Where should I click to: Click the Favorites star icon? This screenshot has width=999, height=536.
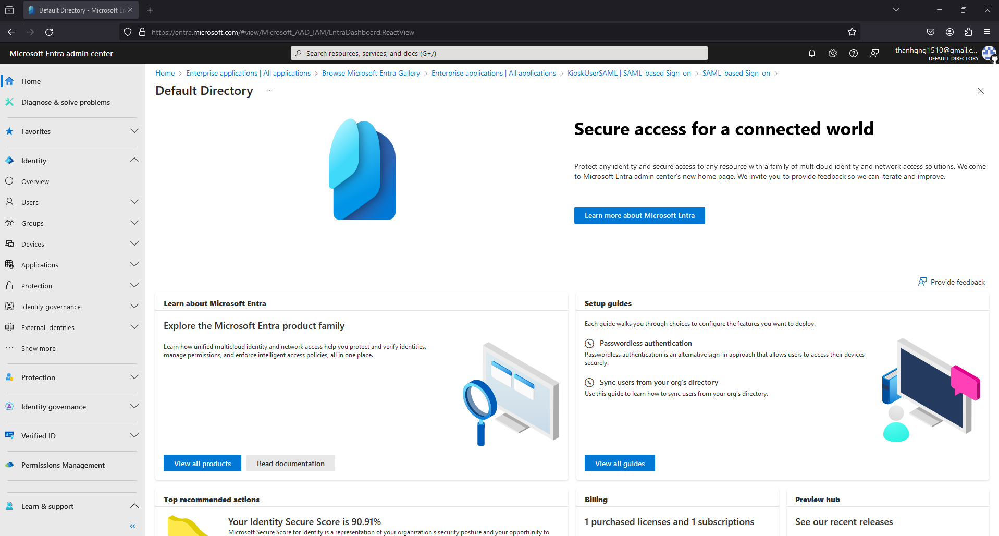[x=9, y=131]
